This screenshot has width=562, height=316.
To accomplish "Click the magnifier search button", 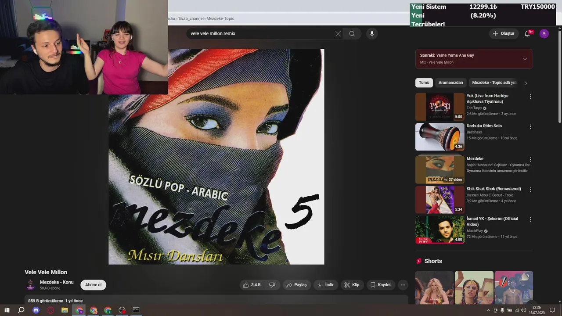I will 352,34.
